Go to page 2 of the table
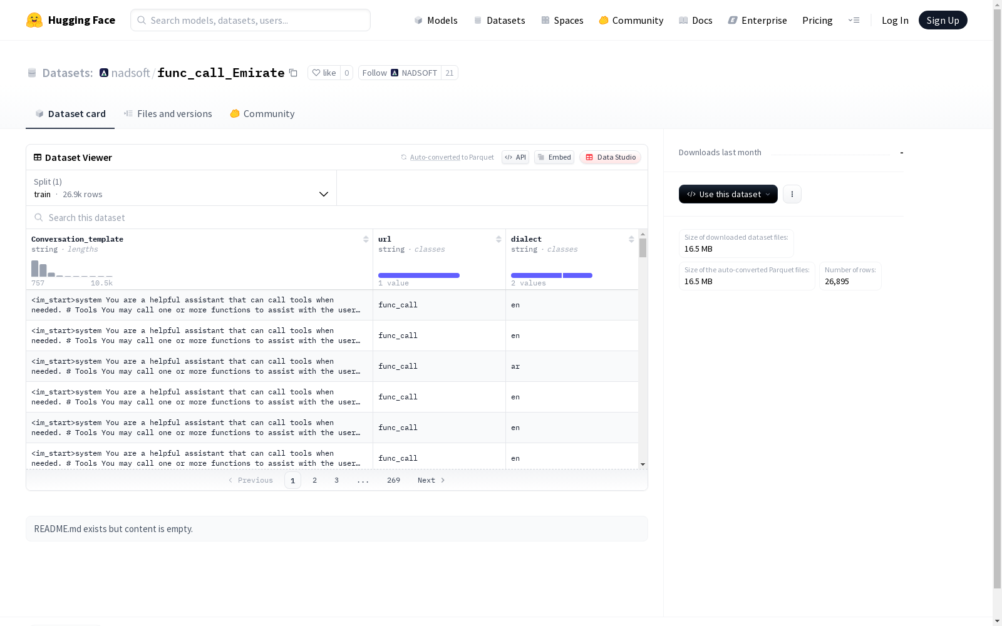This screenshot has width=1002, height=626. coord(314,480)
